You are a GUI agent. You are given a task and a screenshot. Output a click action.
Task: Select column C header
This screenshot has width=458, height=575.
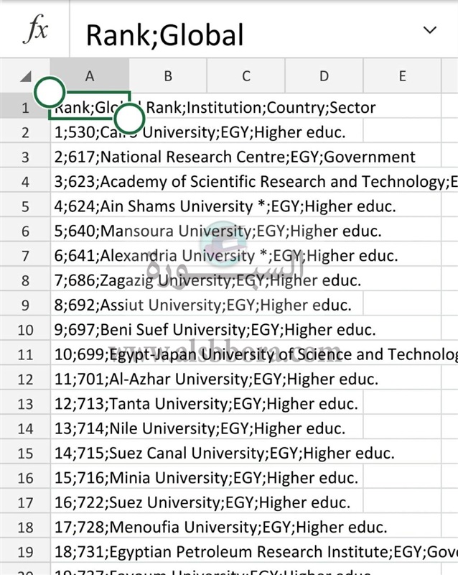click(246, 76)
